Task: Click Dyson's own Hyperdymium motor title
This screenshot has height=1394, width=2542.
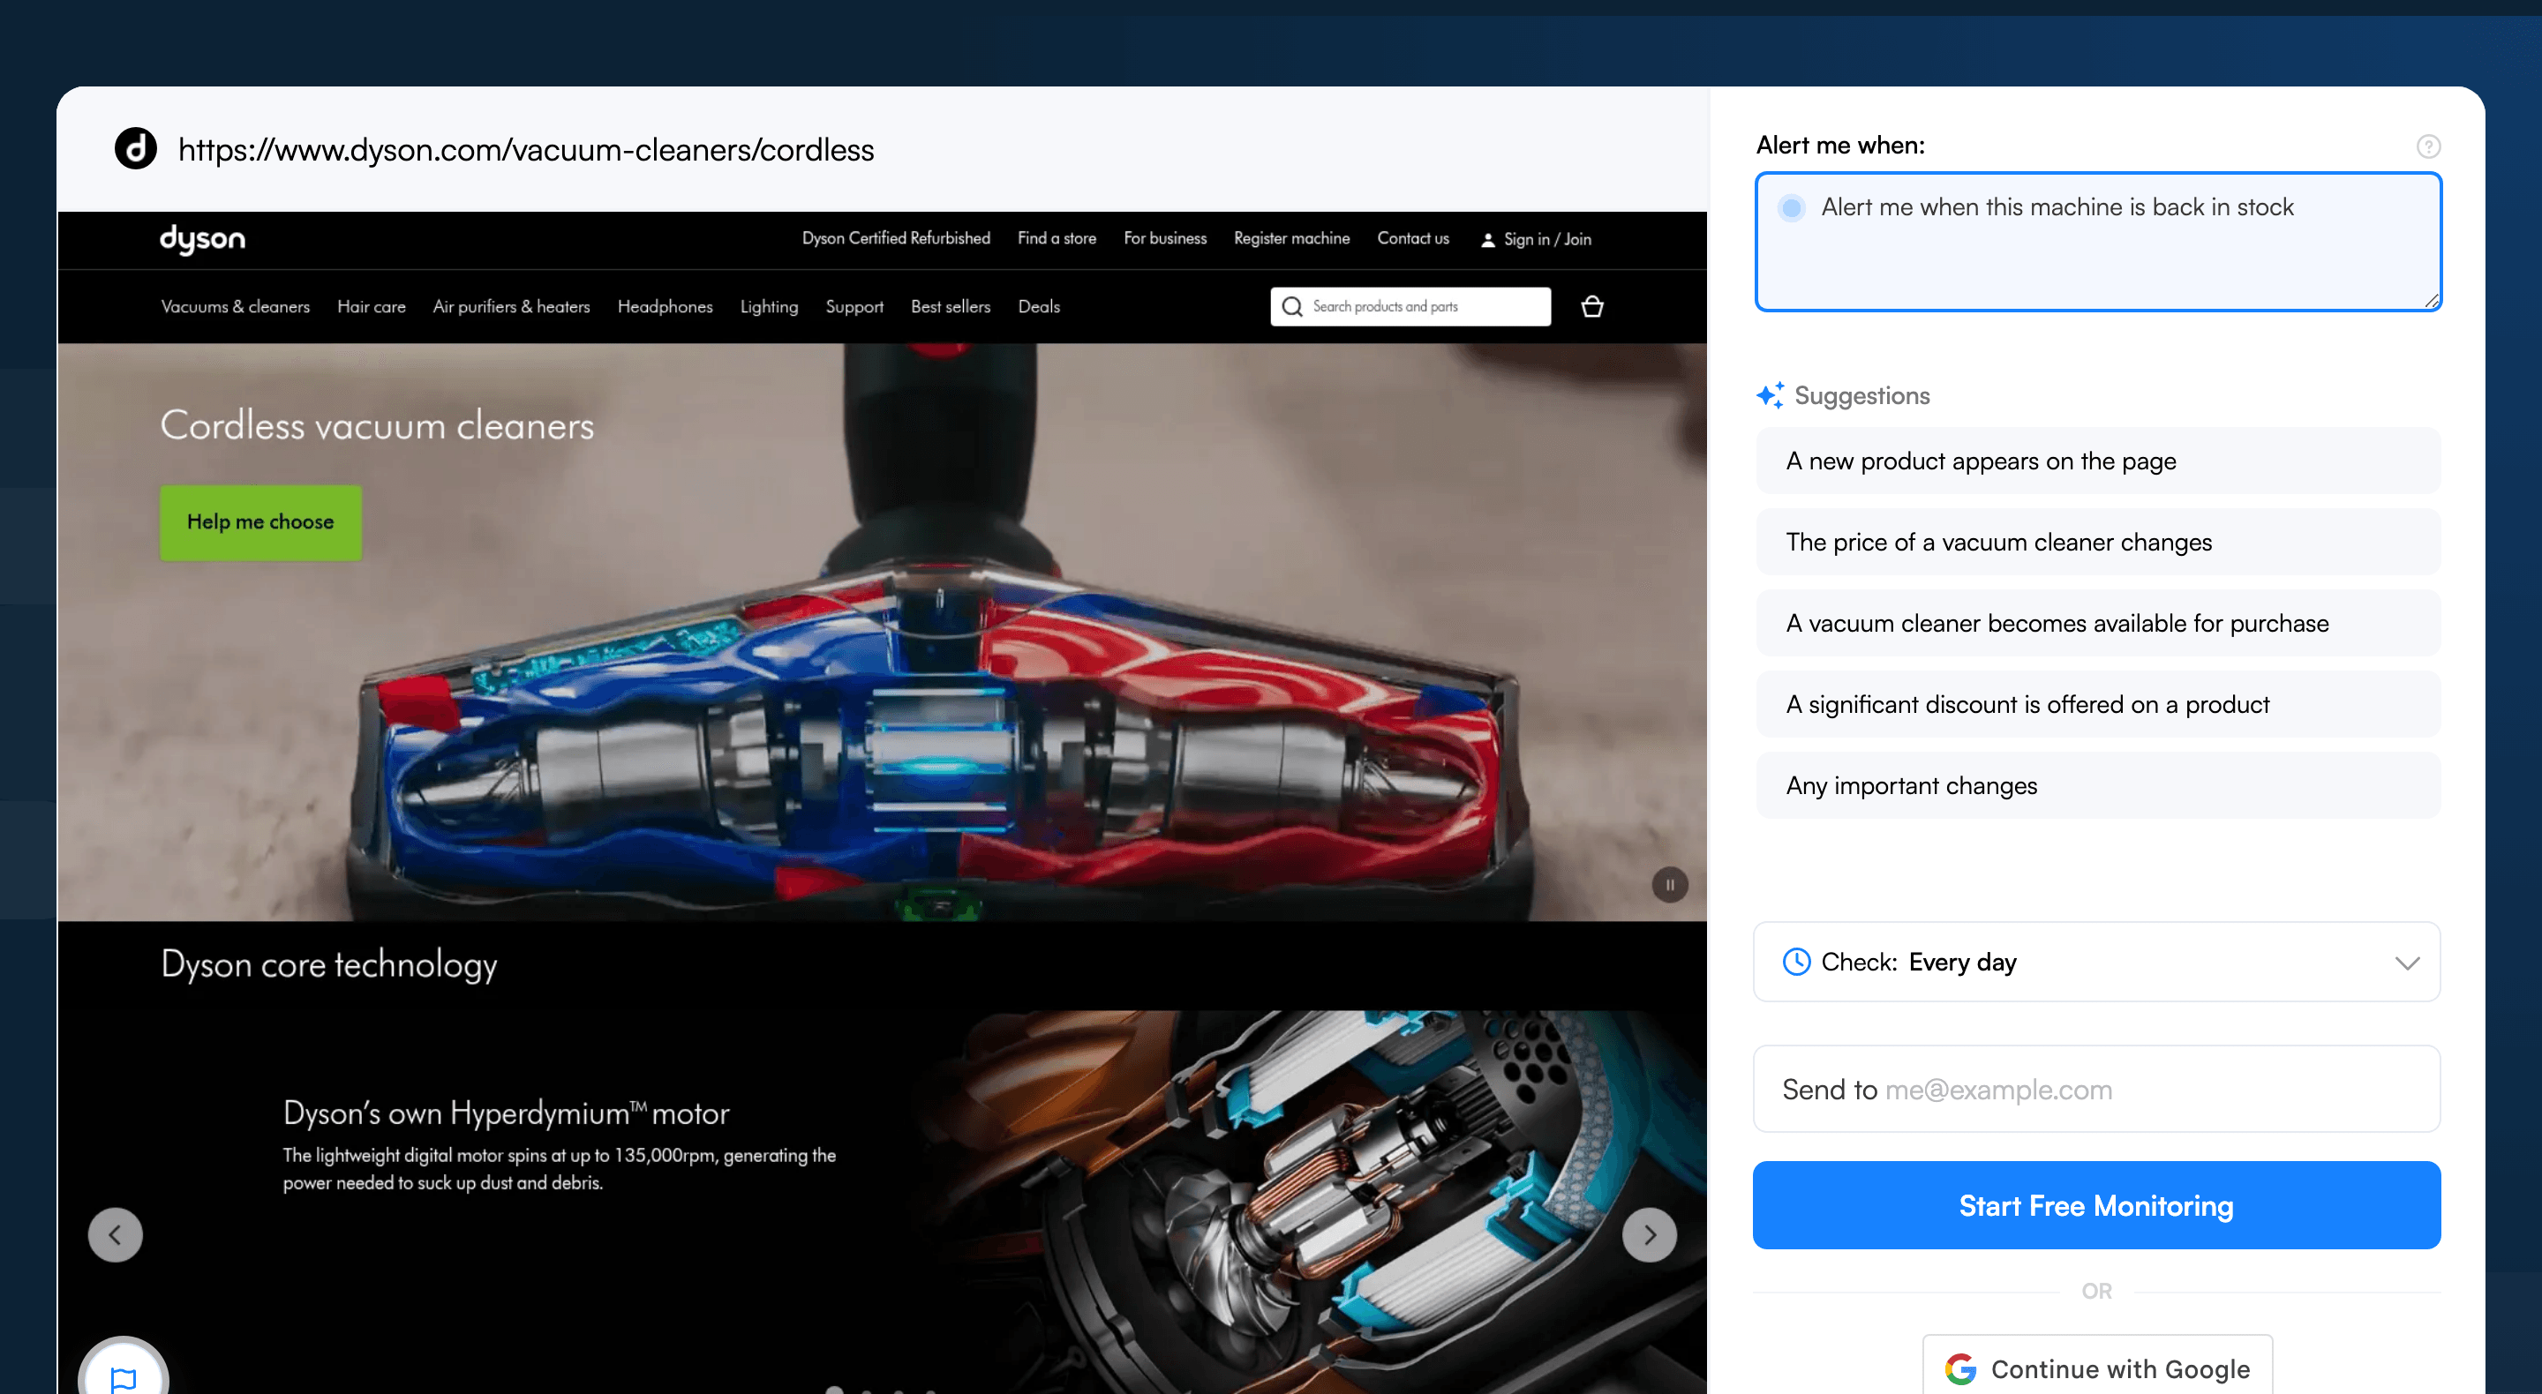Action: tap(507, 1113)
